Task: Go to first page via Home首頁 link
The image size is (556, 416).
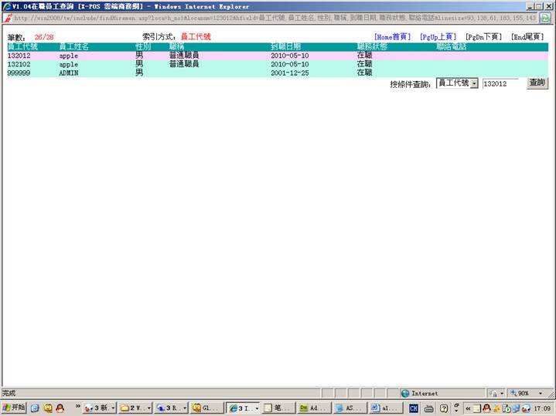Action: [392, 37]
